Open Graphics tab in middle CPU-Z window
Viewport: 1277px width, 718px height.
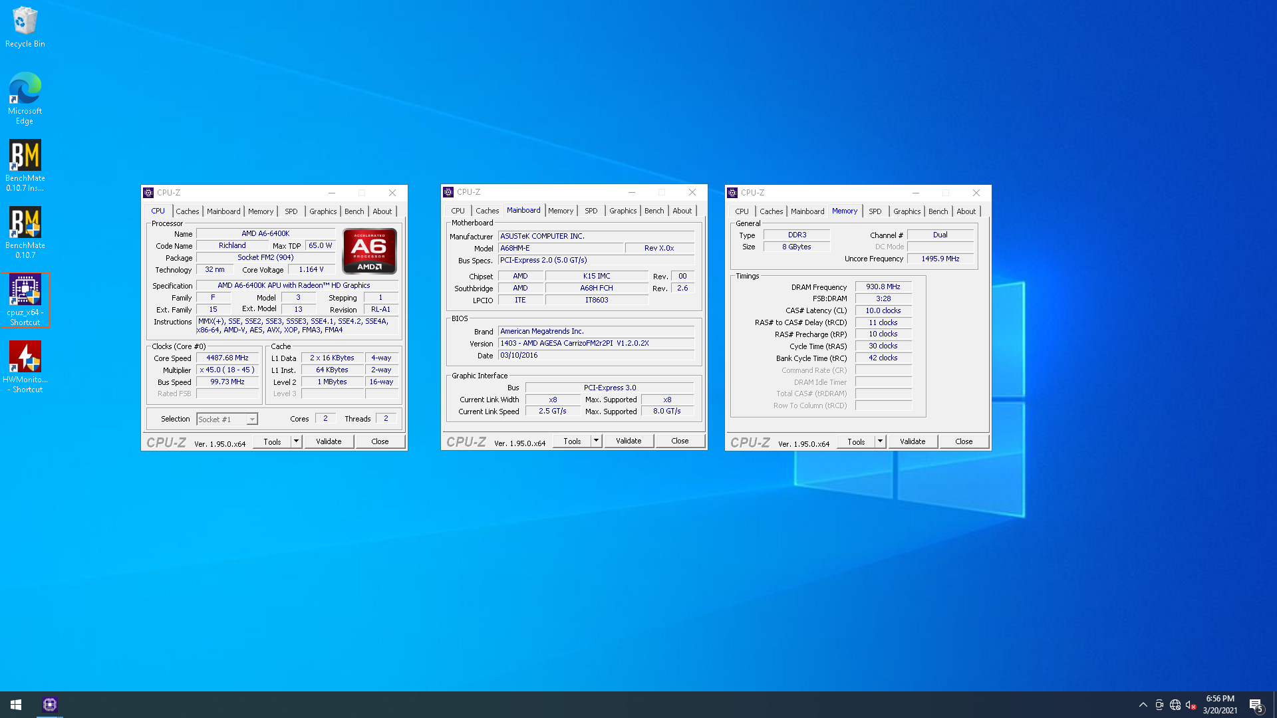point(623,211)
